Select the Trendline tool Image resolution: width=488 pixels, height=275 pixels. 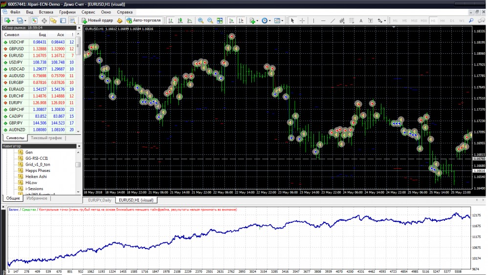(333, 21)
